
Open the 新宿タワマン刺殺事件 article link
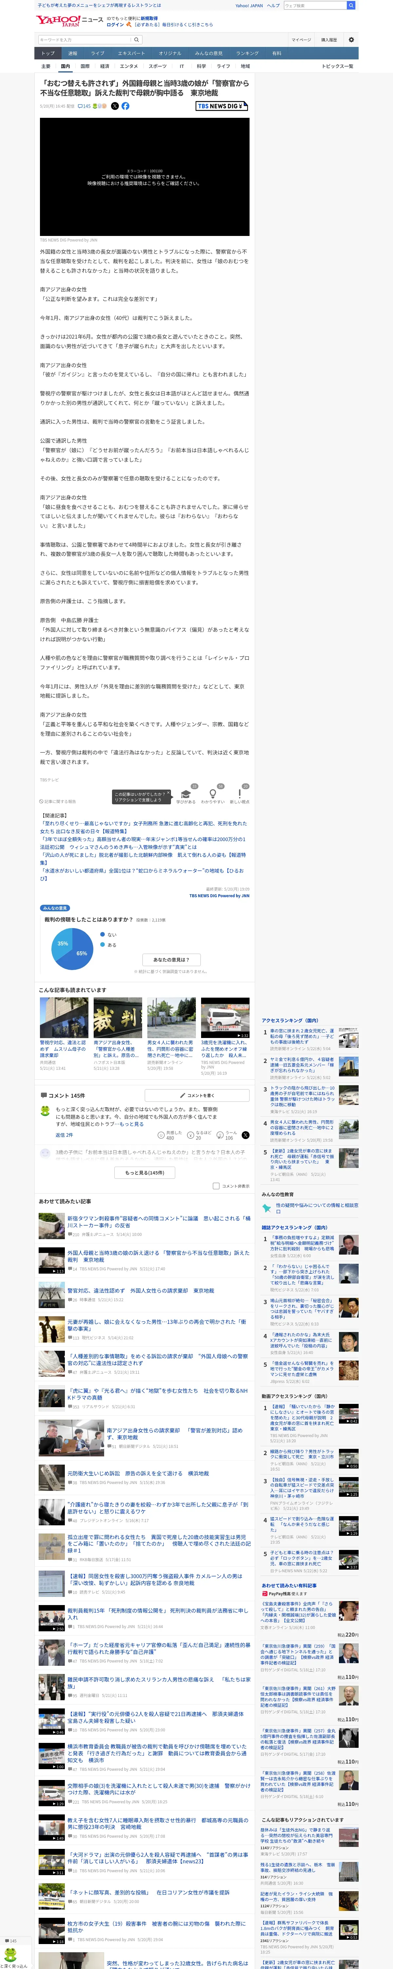(x=159, y=1222)
